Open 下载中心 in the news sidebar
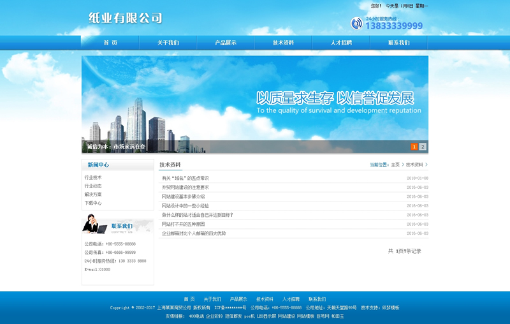This screenshot has width=510, height=324. coord(93,203)
